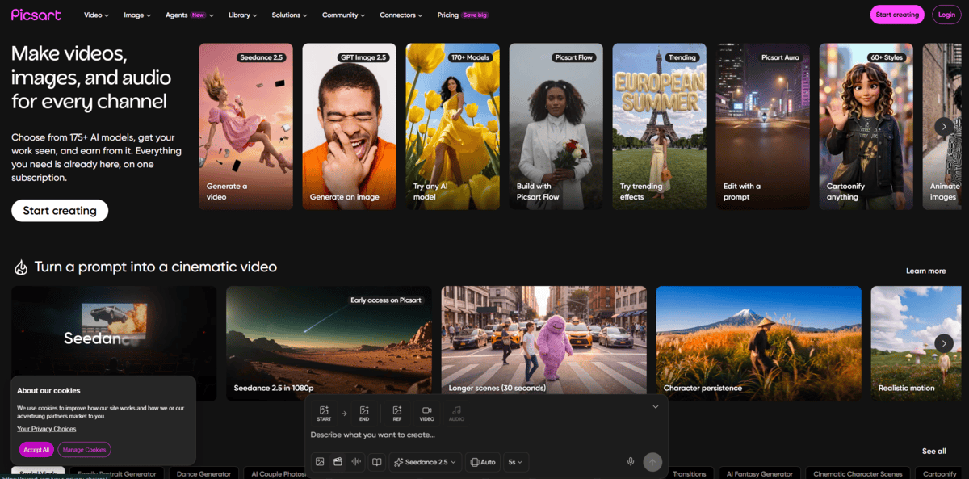Collapse the prompt panel chevron
This screenshot has width=969, height=479.
coord(656,407)
